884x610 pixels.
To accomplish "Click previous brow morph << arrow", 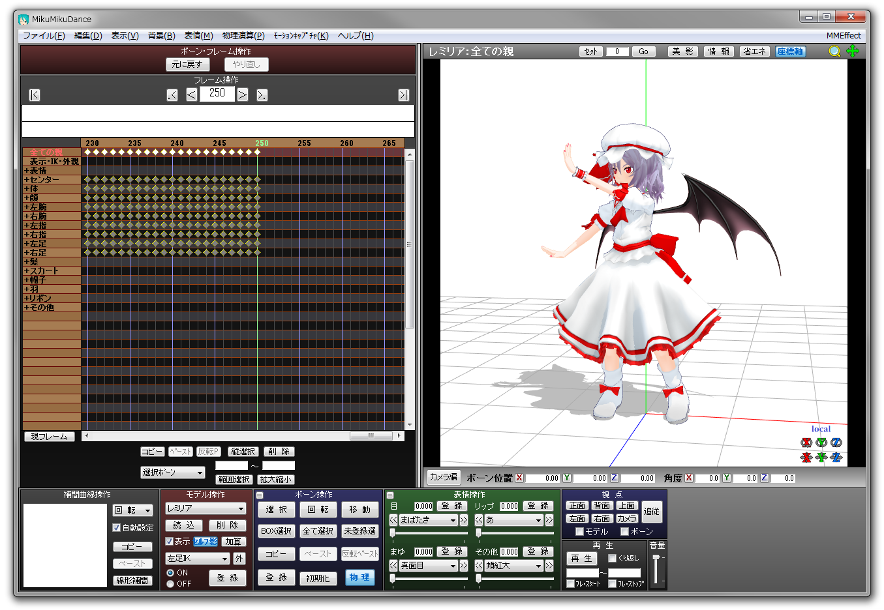I will coord(393,566).
